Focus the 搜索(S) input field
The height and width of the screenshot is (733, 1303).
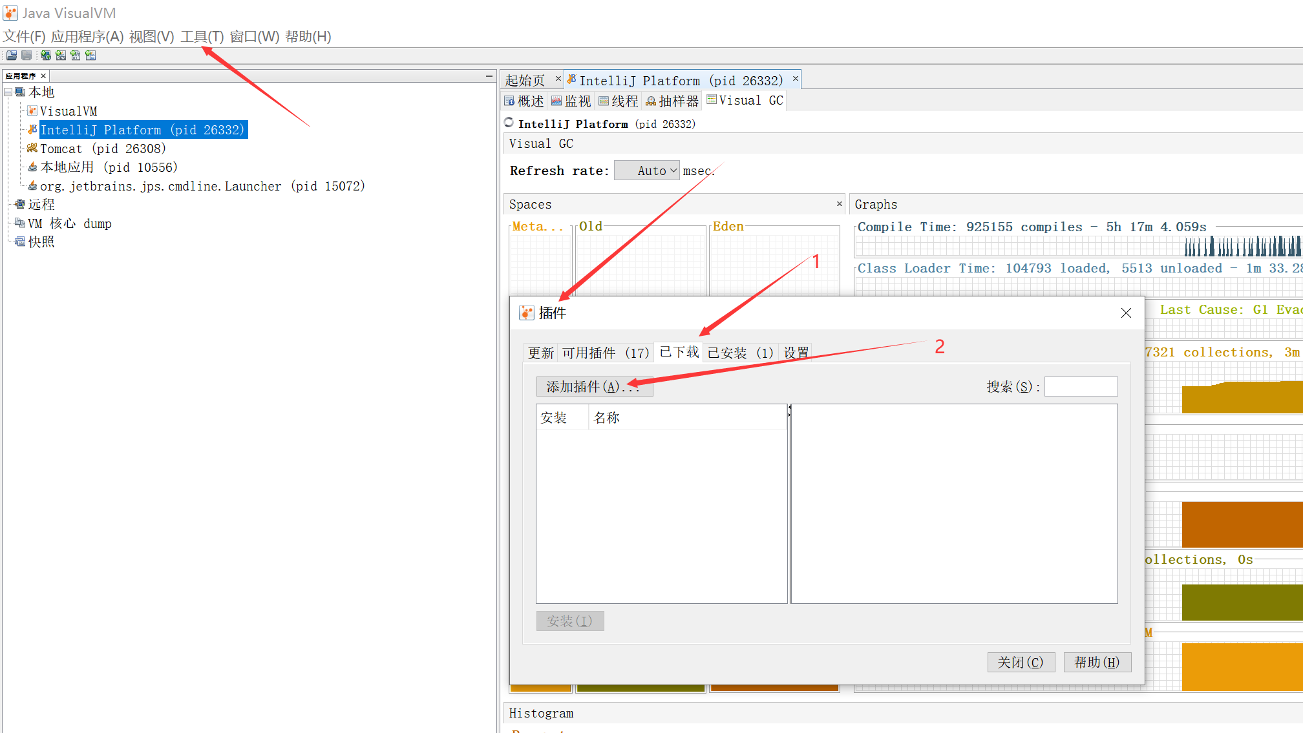pos(1081,387)
